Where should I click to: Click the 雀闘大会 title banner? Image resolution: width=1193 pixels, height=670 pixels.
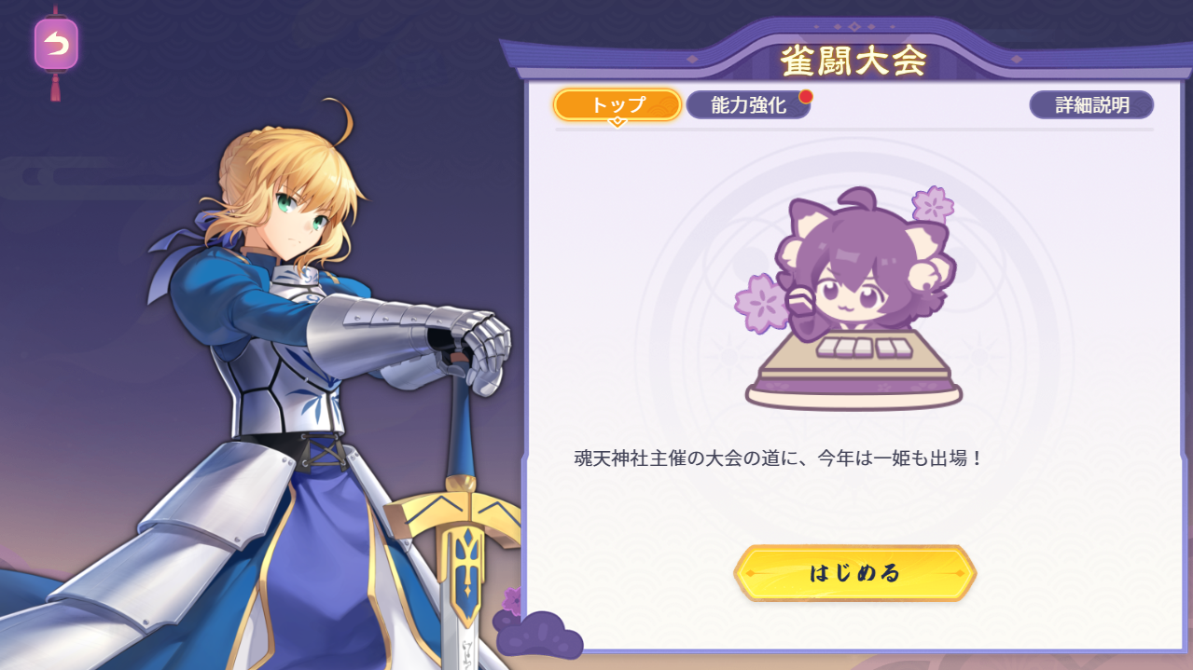(x=853, y=61)
